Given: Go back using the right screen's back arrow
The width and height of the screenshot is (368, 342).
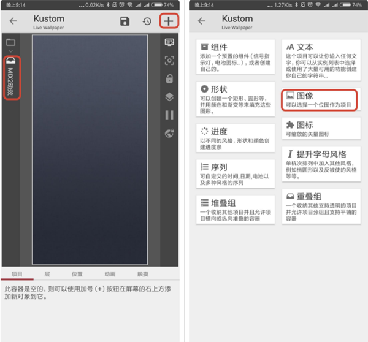Looking at the screenshot, I should [202, 21].
